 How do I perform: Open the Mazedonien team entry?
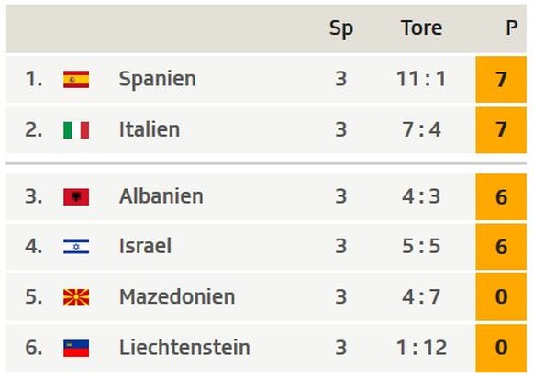click(177, 296)
